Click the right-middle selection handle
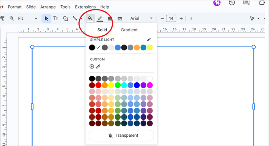 [254, 106]
